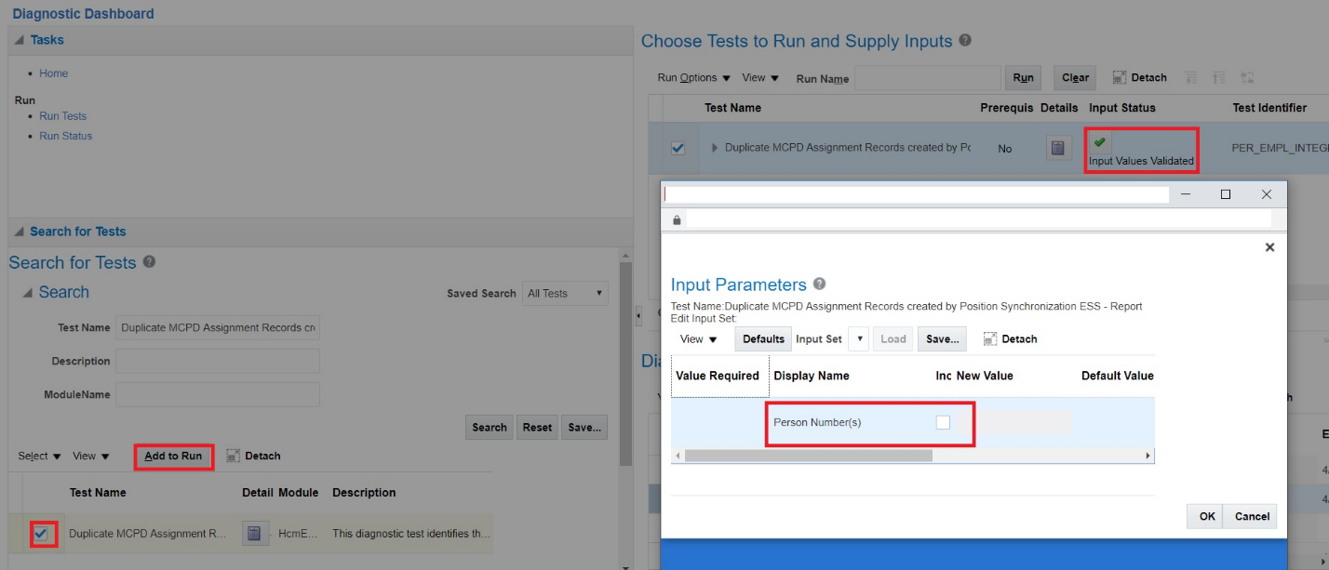Minimize the popup browser window
Image resolution: width=1329 pixels, height=570 pixels.
(x=1185, y=194)
